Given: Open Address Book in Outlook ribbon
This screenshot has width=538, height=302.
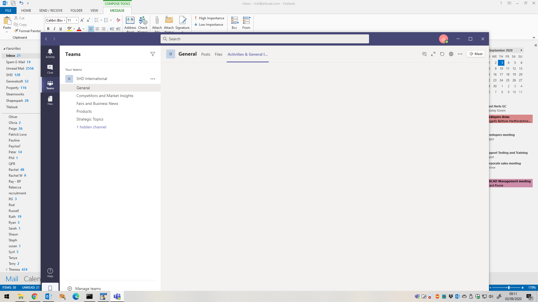Looking at the screenshot, I should 130,23.
